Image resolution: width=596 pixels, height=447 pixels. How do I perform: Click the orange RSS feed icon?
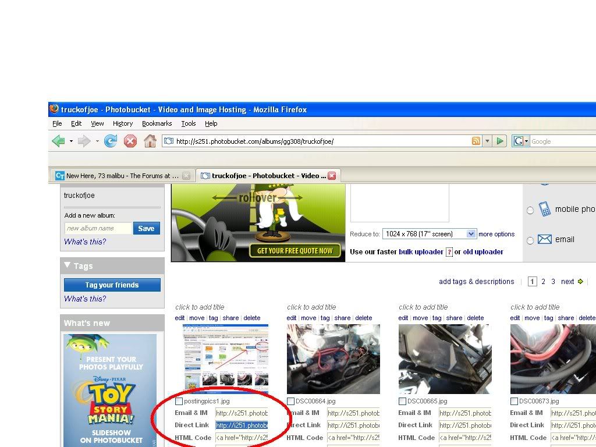click(x=476, y=141)
